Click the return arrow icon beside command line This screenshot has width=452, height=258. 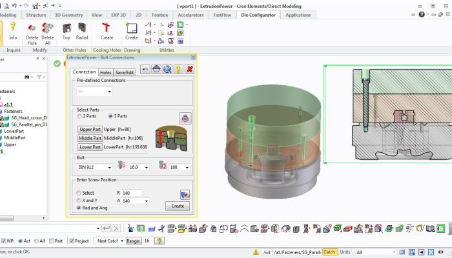click(x=106, y=228)
